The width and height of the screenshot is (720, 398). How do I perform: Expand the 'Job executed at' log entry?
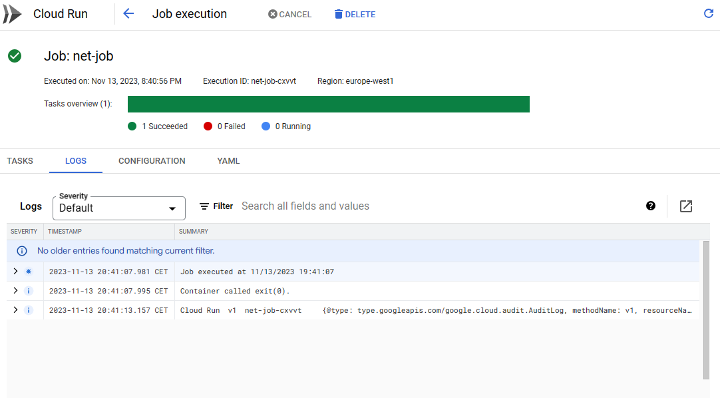tap(15, 272)
